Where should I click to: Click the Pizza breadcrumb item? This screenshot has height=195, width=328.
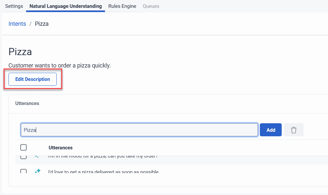tap(42, 24)
